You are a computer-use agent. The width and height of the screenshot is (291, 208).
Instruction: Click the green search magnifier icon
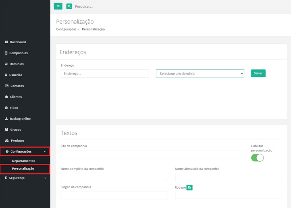tap(69, 6)
